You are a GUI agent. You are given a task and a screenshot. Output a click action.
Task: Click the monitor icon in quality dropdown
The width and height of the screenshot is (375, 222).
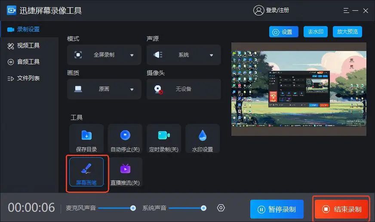point(78,89)
